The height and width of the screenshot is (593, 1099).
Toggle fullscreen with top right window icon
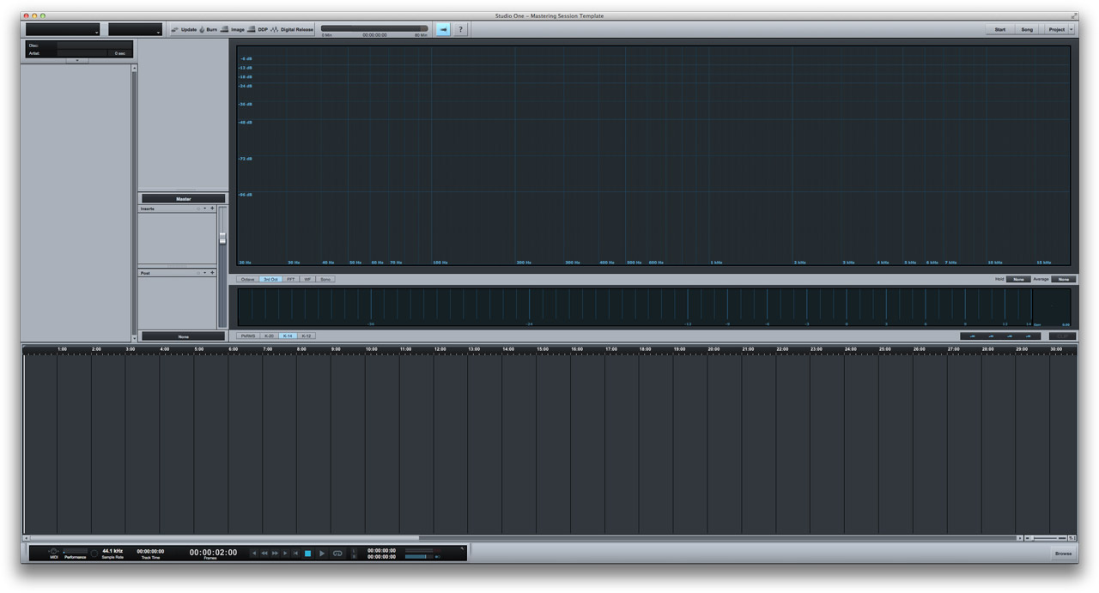point(1073,15)
